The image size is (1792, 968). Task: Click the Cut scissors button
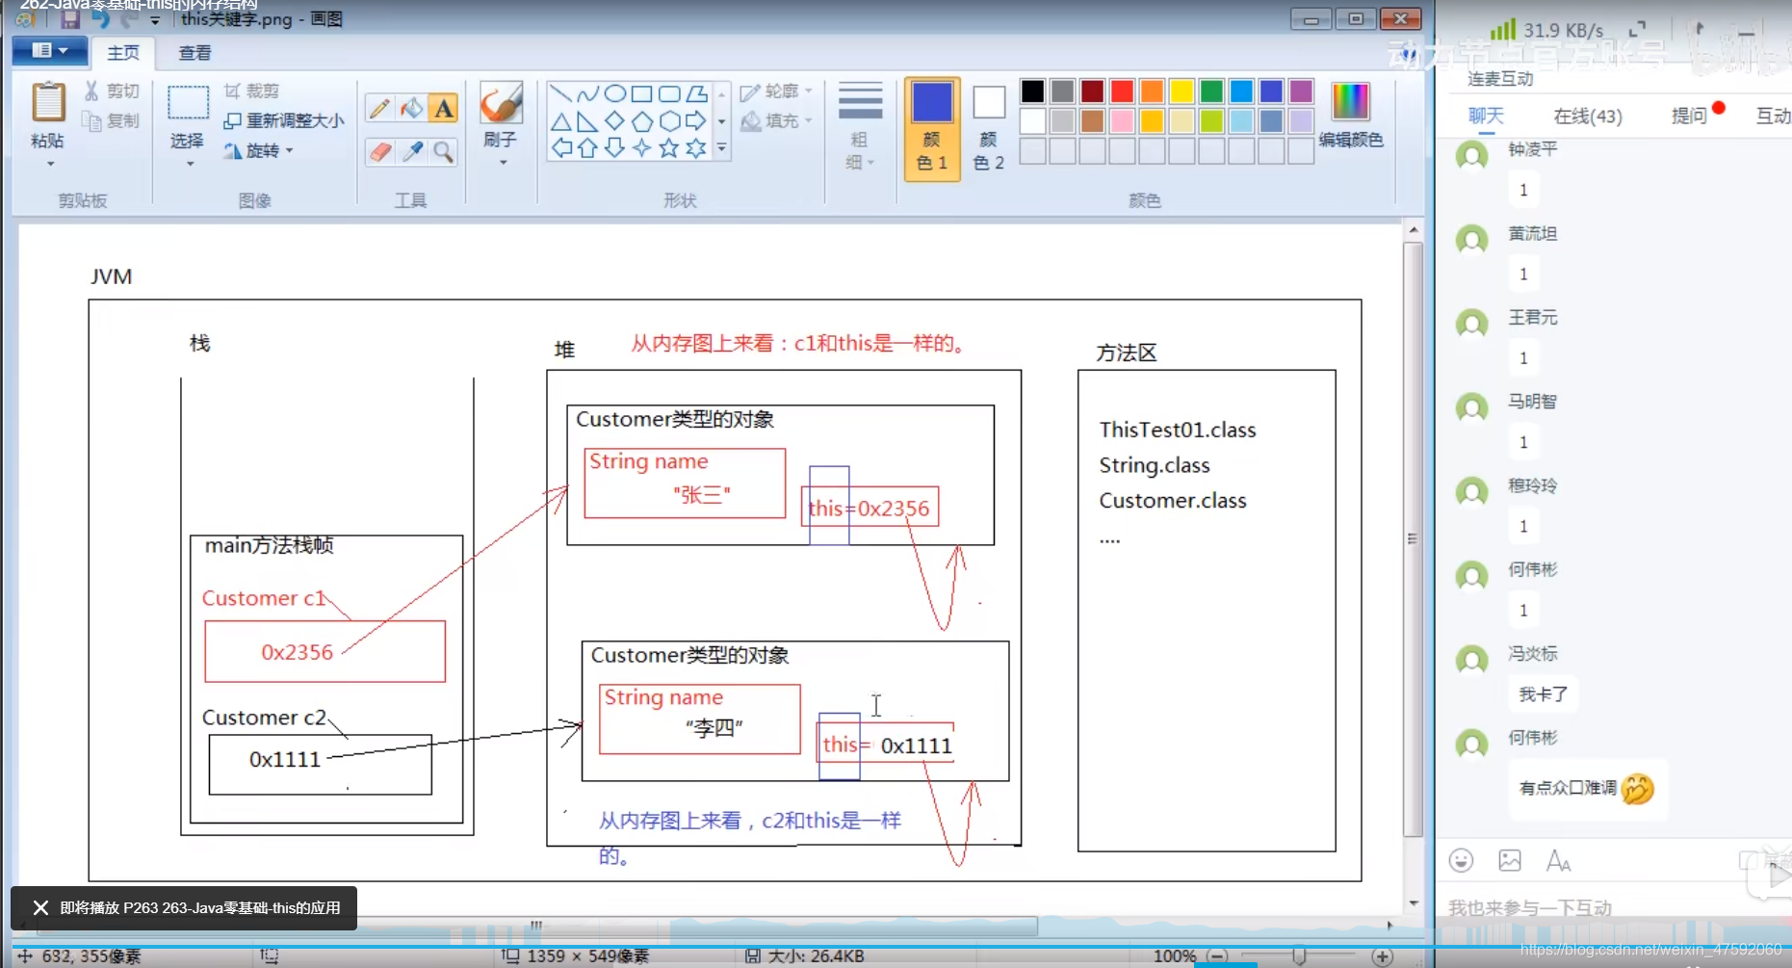click(112, 91)
